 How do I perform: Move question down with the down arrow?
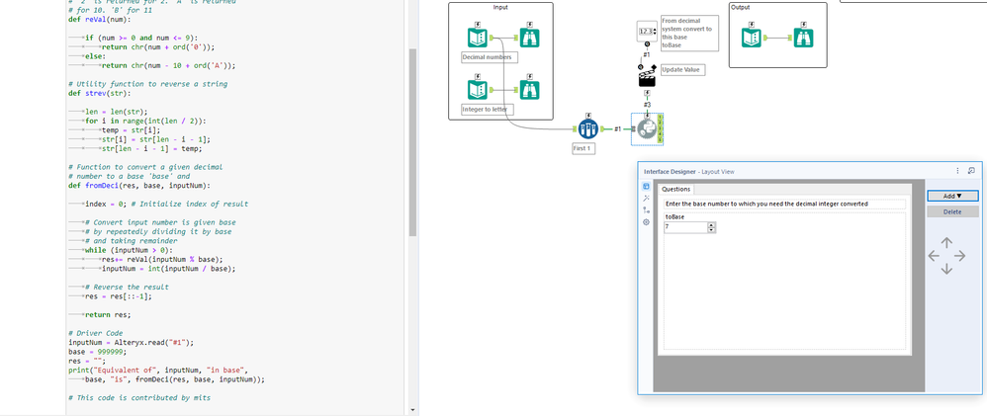(x=946, y=269)
